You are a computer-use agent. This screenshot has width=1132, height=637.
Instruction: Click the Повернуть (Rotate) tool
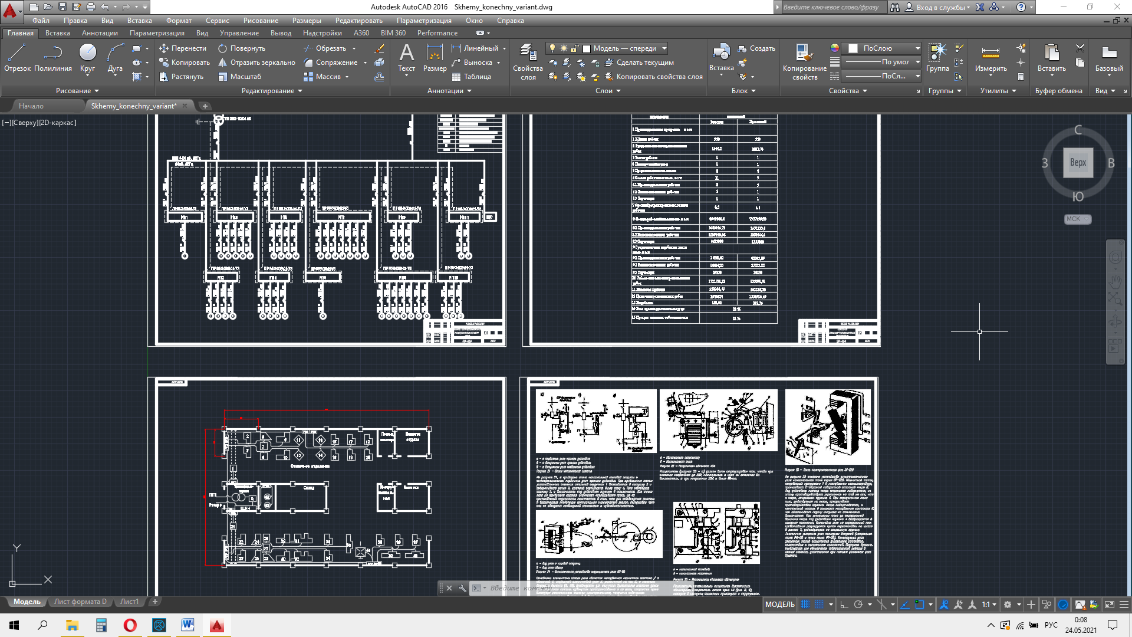coord(242,48)
